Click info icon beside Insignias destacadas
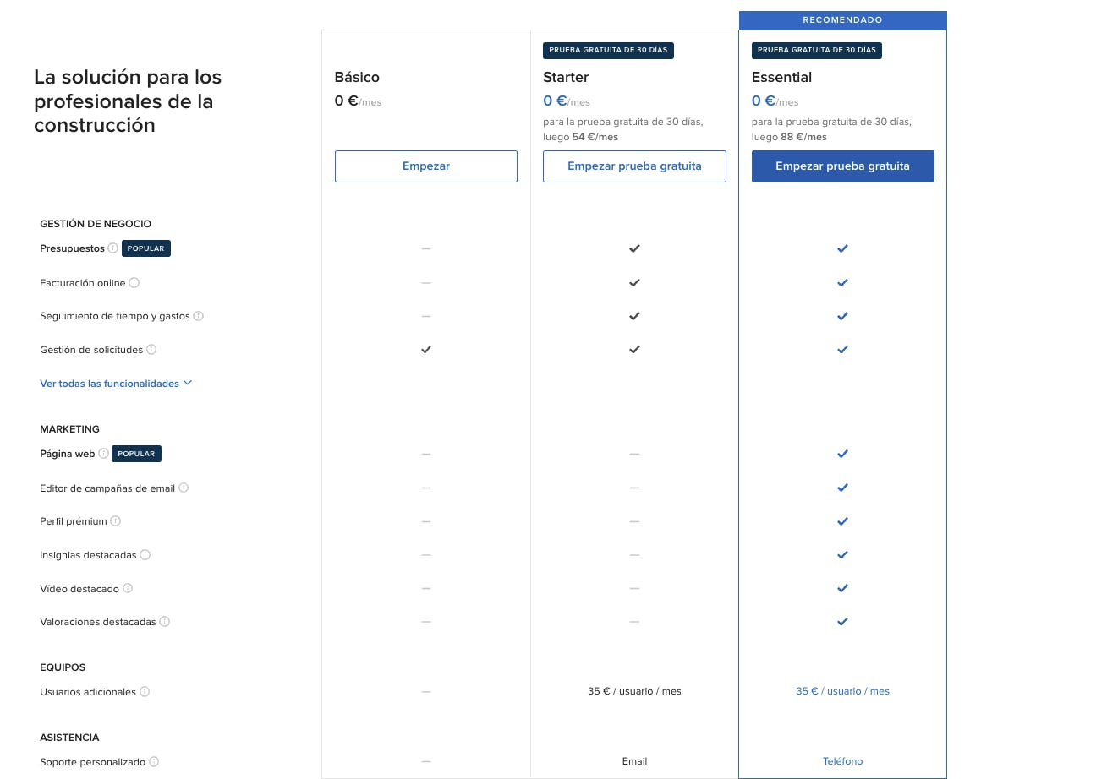 [x=145, y=555]
